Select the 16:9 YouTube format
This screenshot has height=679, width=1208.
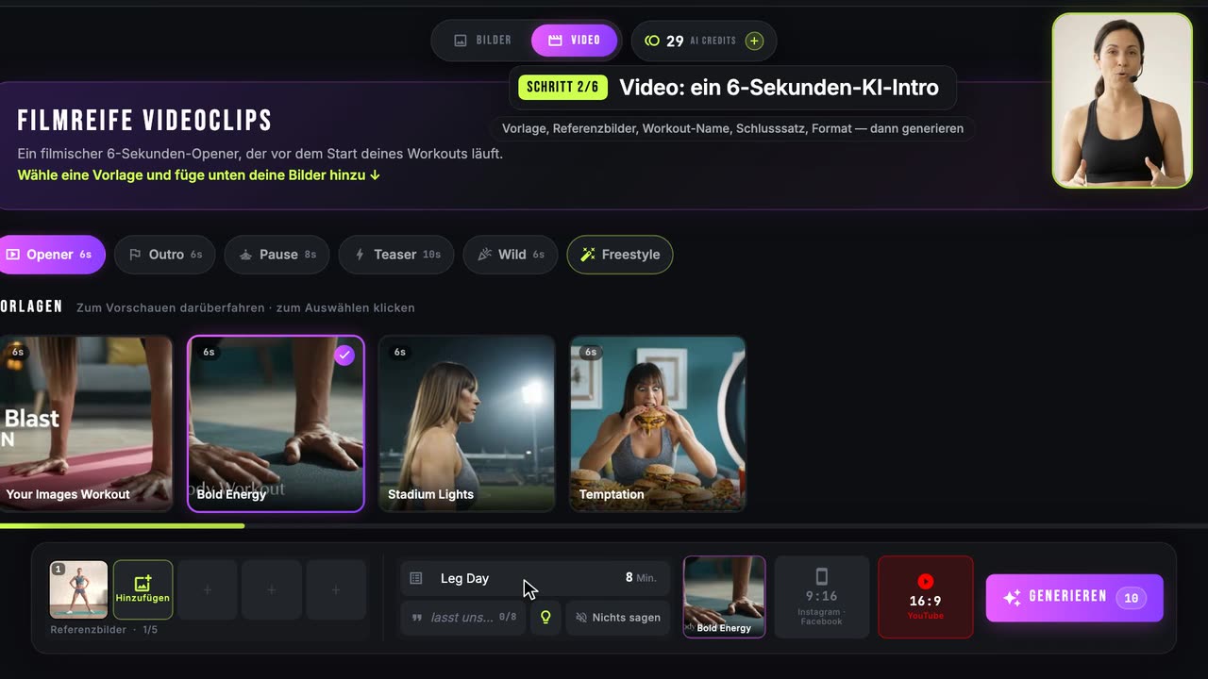(925, 597)
